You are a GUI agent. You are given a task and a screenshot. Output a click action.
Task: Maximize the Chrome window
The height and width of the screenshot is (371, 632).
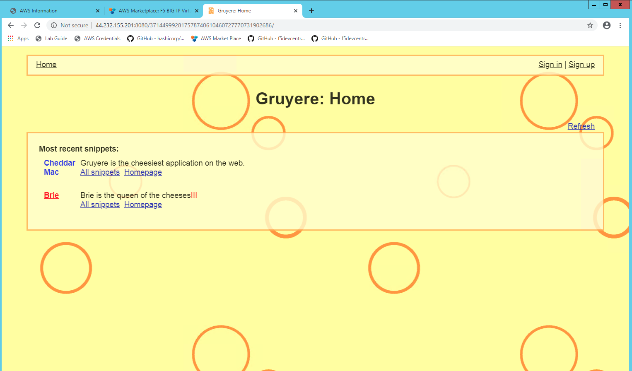pos(605,5)
